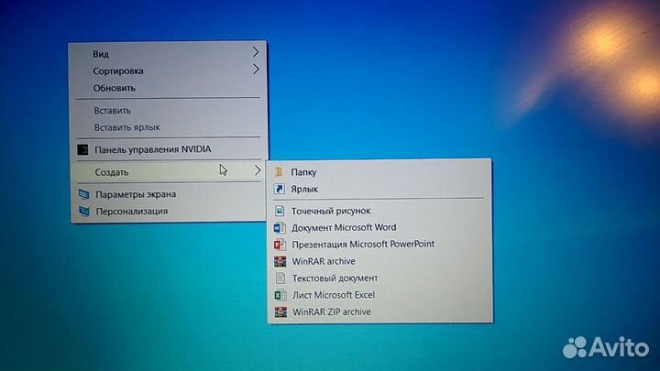Image resolution: width=660 pixels, height=371 pixels.
Task: Open the Сортировка menu entry
Action: [168, 71]
